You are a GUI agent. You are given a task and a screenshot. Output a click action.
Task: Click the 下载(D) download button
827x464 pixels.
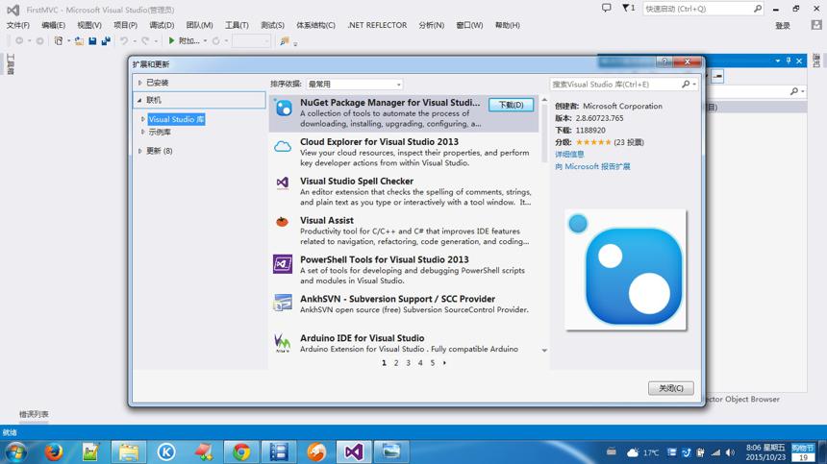pyautogui.click(x=511, y=105)
